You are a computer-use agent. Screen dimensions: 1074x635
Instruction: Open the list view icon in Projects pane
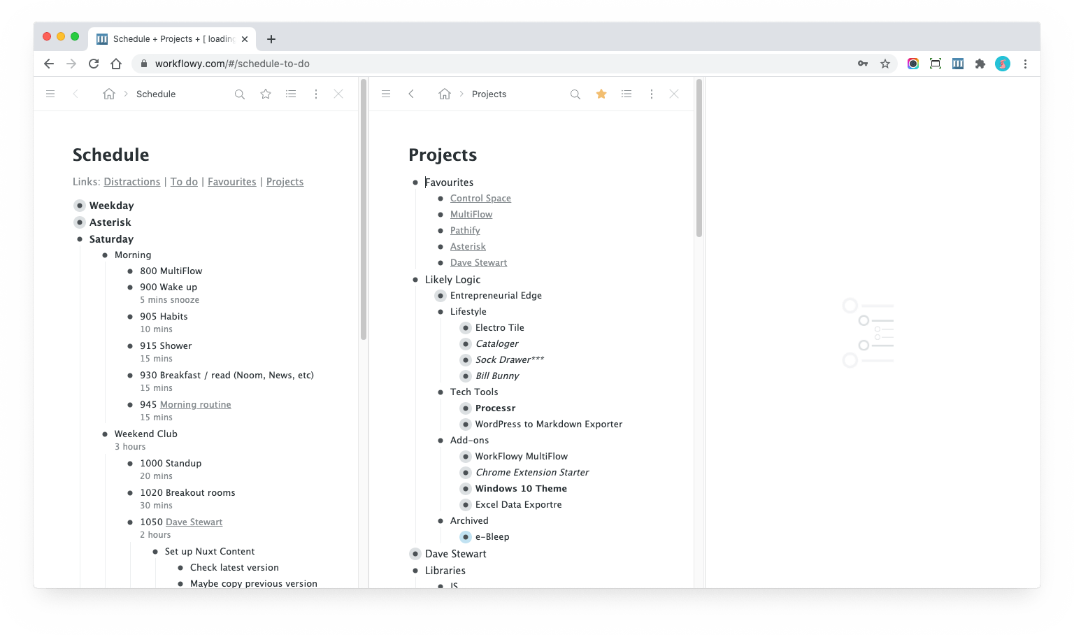coord(626,94)
